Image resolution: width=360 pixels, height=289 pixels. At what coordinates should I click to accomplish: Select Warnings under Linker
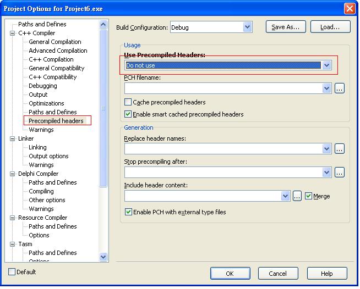[x=41, y=165]
